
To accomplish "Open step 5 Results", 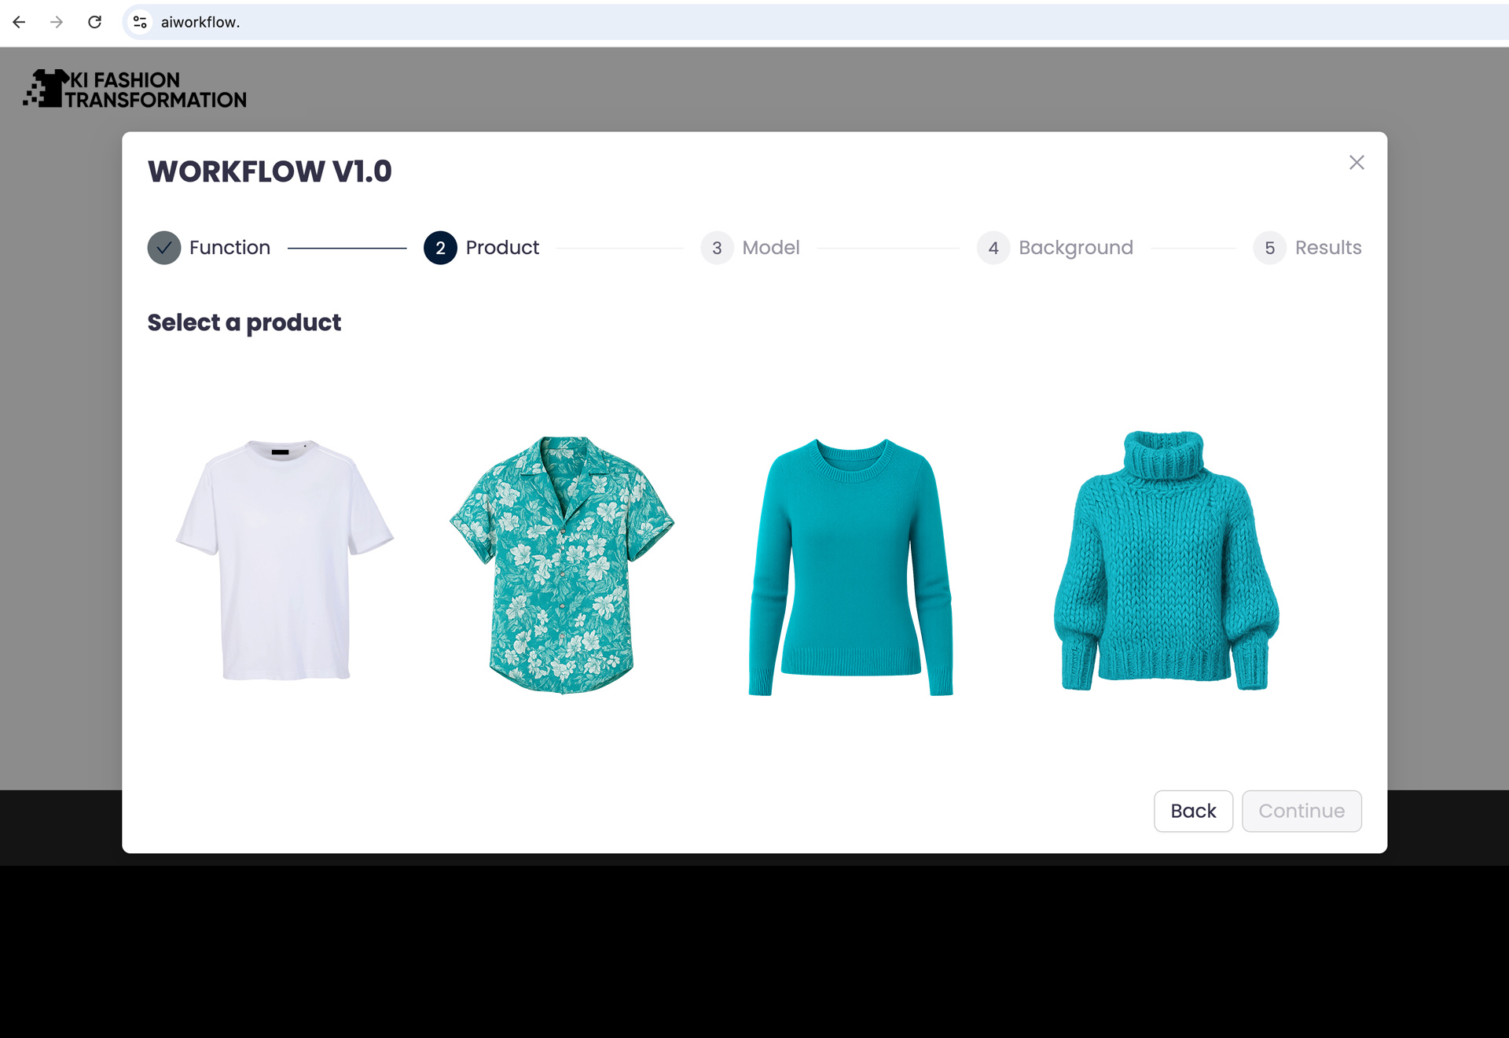I will pos(1307,248).
